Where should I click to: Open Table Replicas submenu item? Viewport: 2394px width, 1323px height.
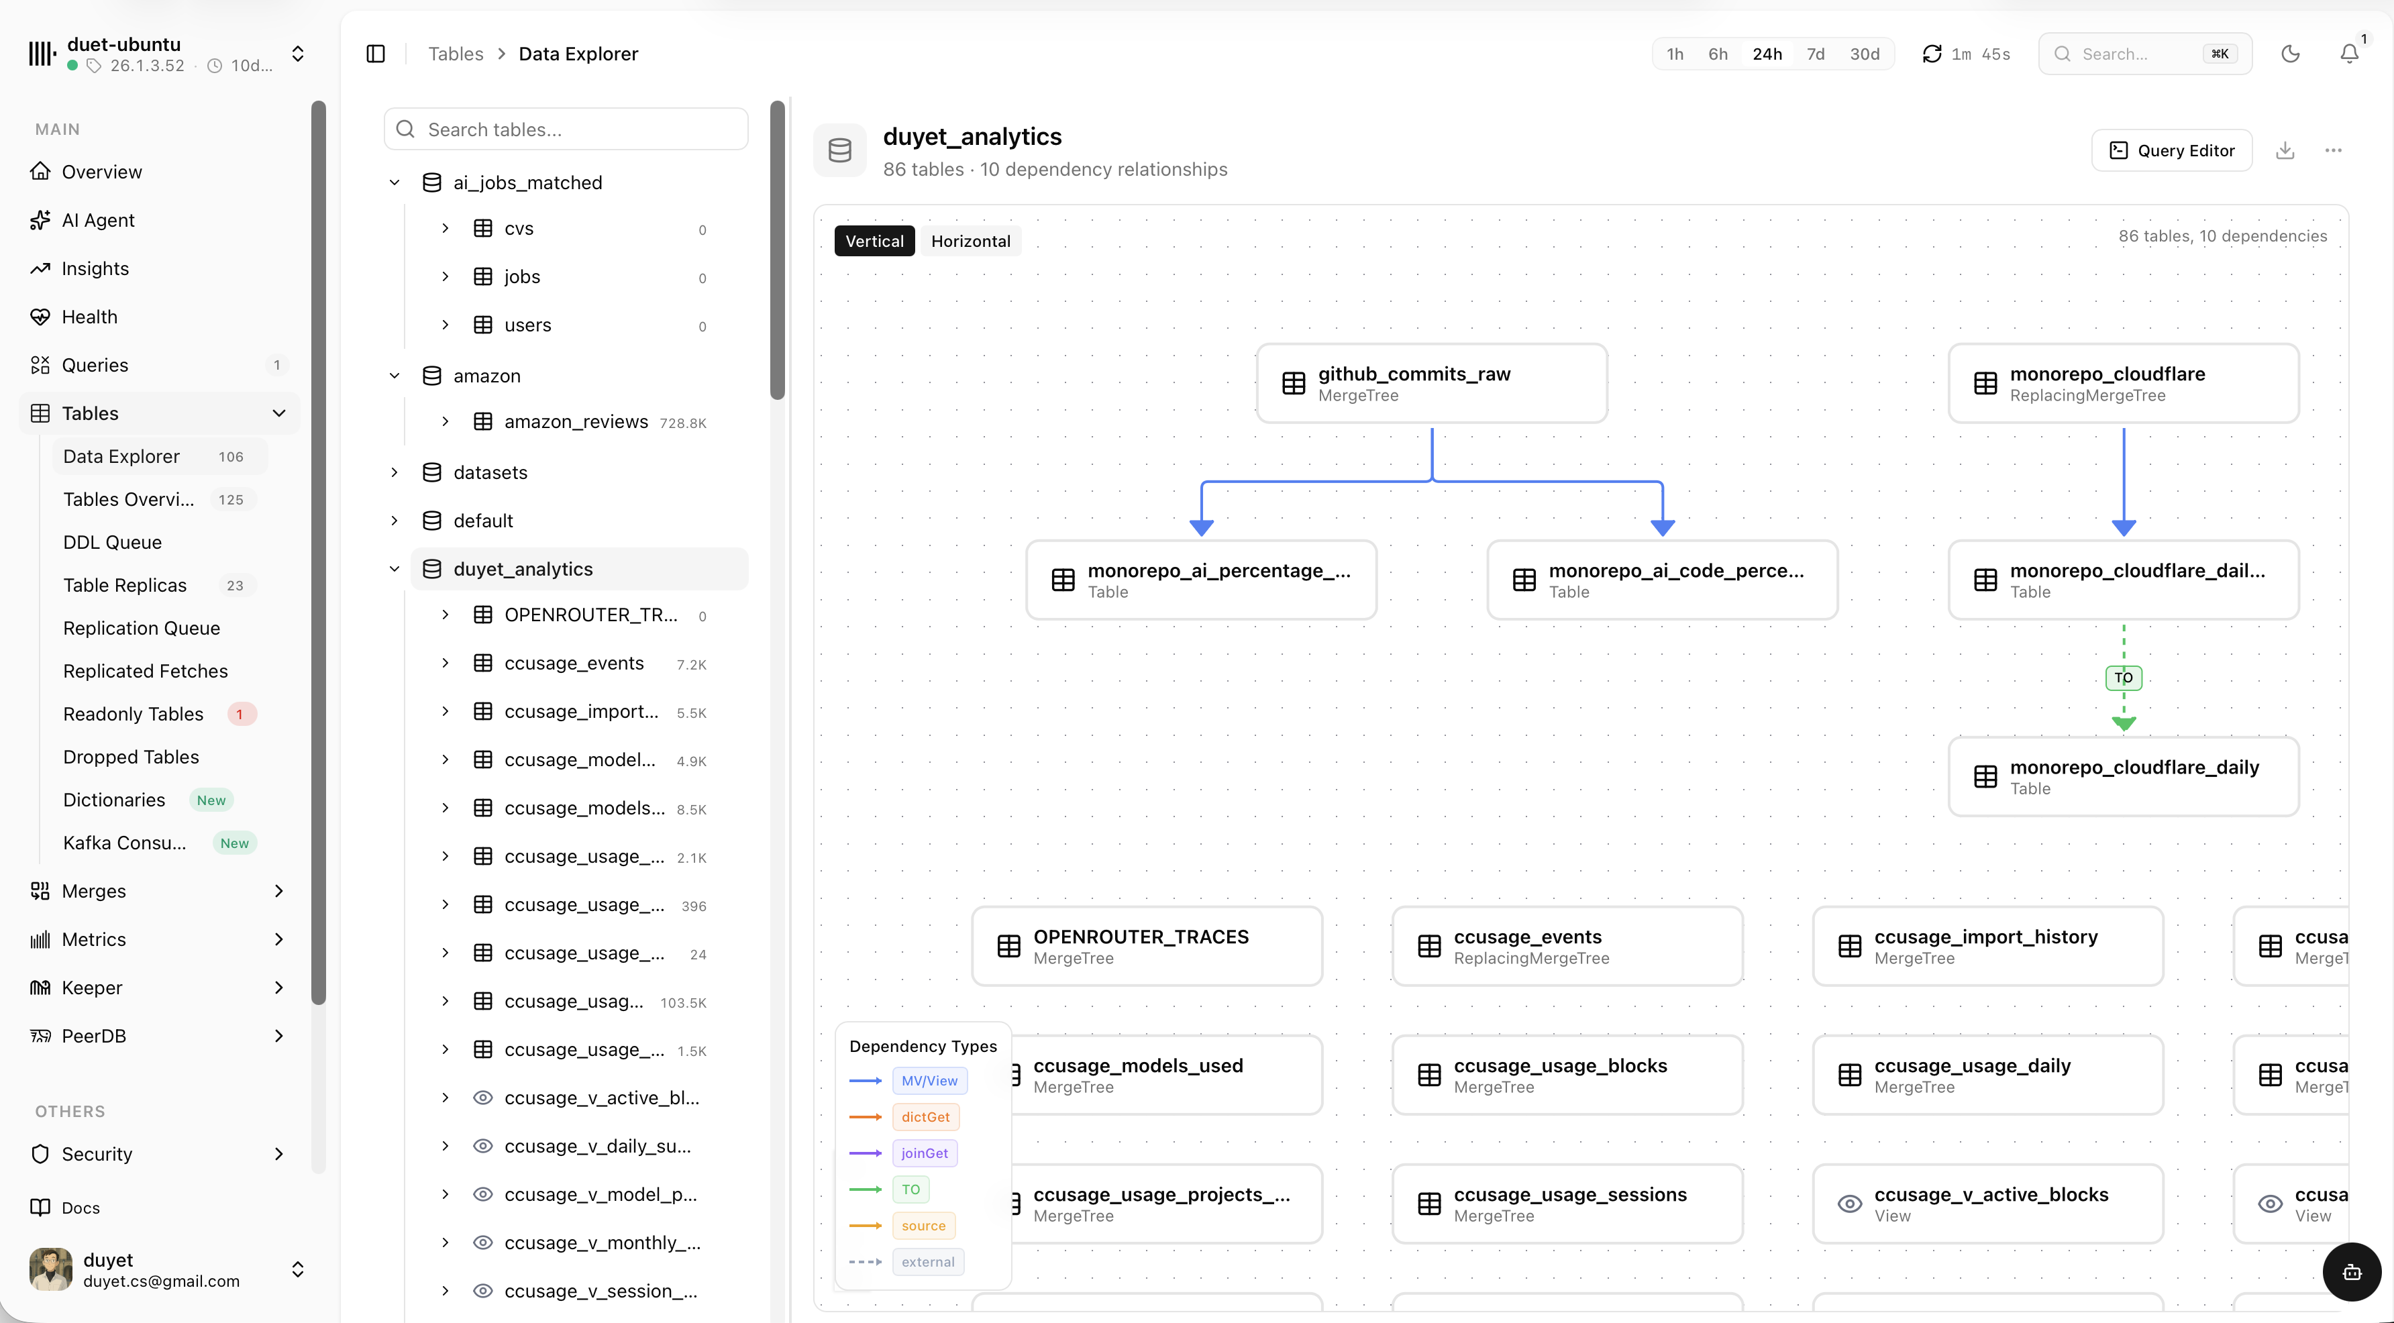[x=160, y=585]
